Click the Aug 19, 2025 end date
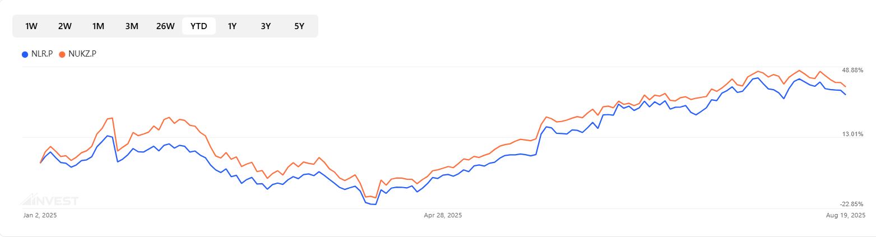The width and height of the screenshot is (876, 237). 845,215
